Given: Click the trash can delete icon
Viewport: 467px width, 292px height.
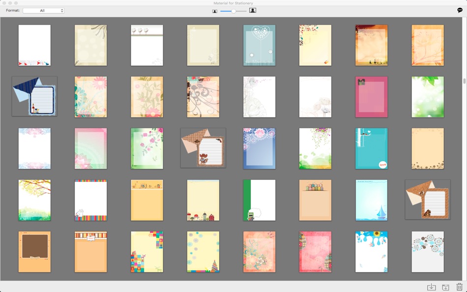Looking at the screenshot, I should 459,287.
